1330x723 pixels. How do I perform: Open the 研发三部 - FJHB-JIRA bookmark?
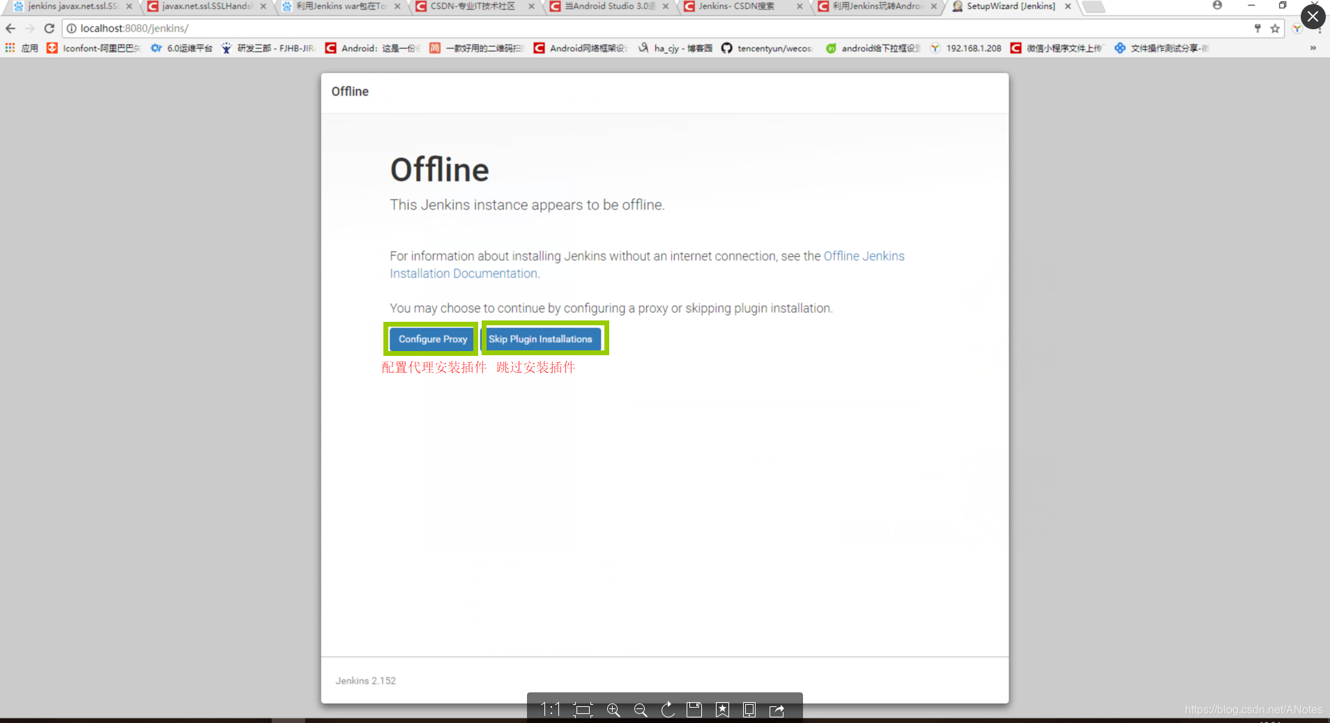coord(268,48)
